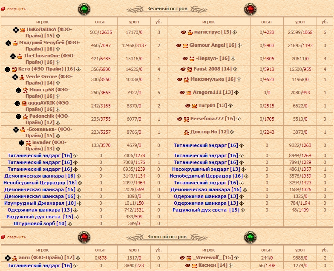Click the green flag emblem of Зеленый остров
The height and width of the screenshot is (271, 334).
pos(84,9)
